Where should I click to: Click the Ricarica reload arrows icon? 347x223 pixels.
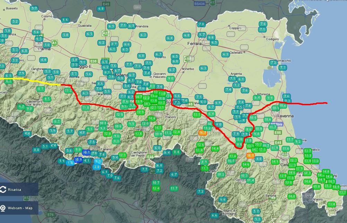click(3, 189)
